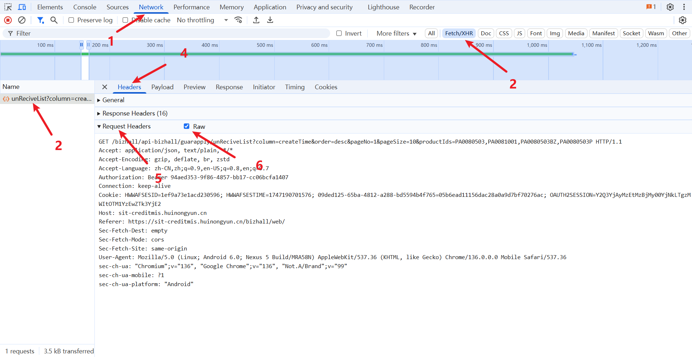Open the No throttling dropdown
Image resolution: width=692 pixels, height=357 pixels.
click(202, 20)
